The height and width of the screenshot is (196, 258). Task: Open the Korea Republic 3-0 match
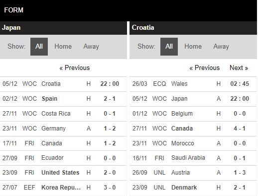(63, 188)
